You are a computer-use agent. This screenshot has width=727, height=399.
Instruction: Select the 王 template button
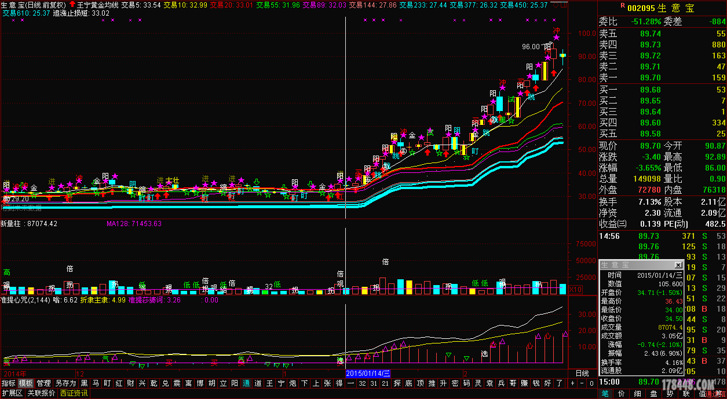(x=269, y=383)
